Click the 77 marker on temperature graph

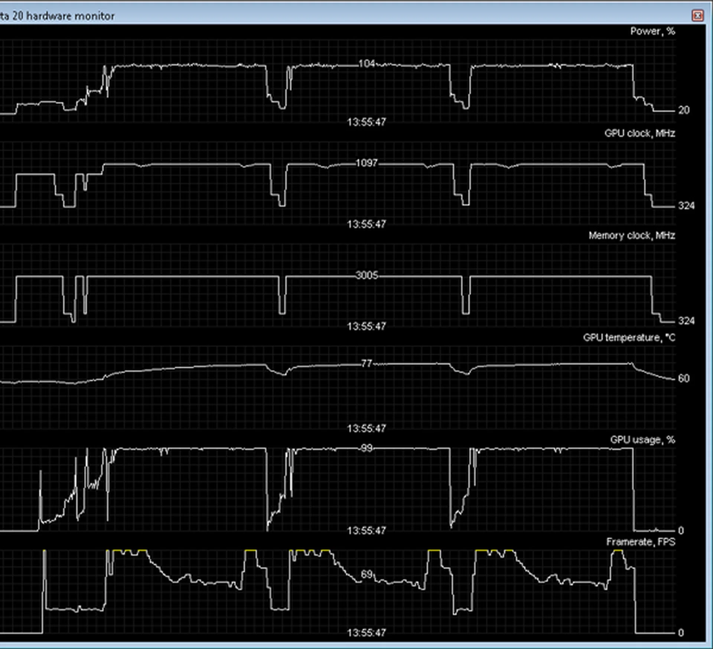367,363
